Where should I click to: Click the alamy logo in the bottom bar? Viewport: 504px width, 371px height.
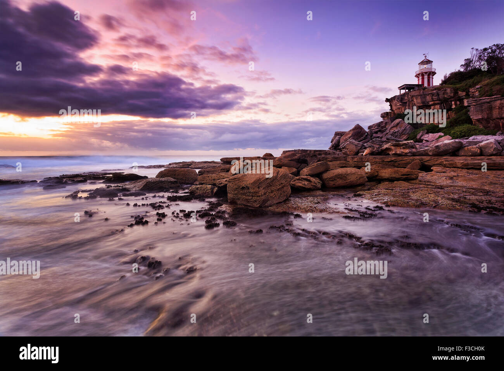click(x=39, y=354)
